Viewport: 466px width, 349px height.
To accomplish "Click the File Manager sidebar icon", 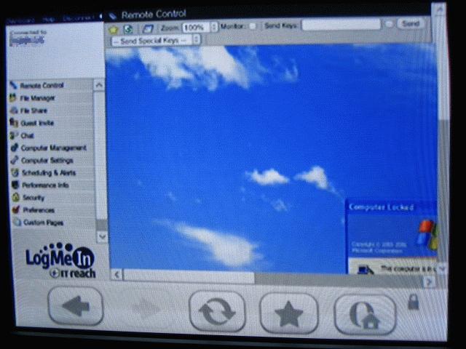I will point(13,98).
